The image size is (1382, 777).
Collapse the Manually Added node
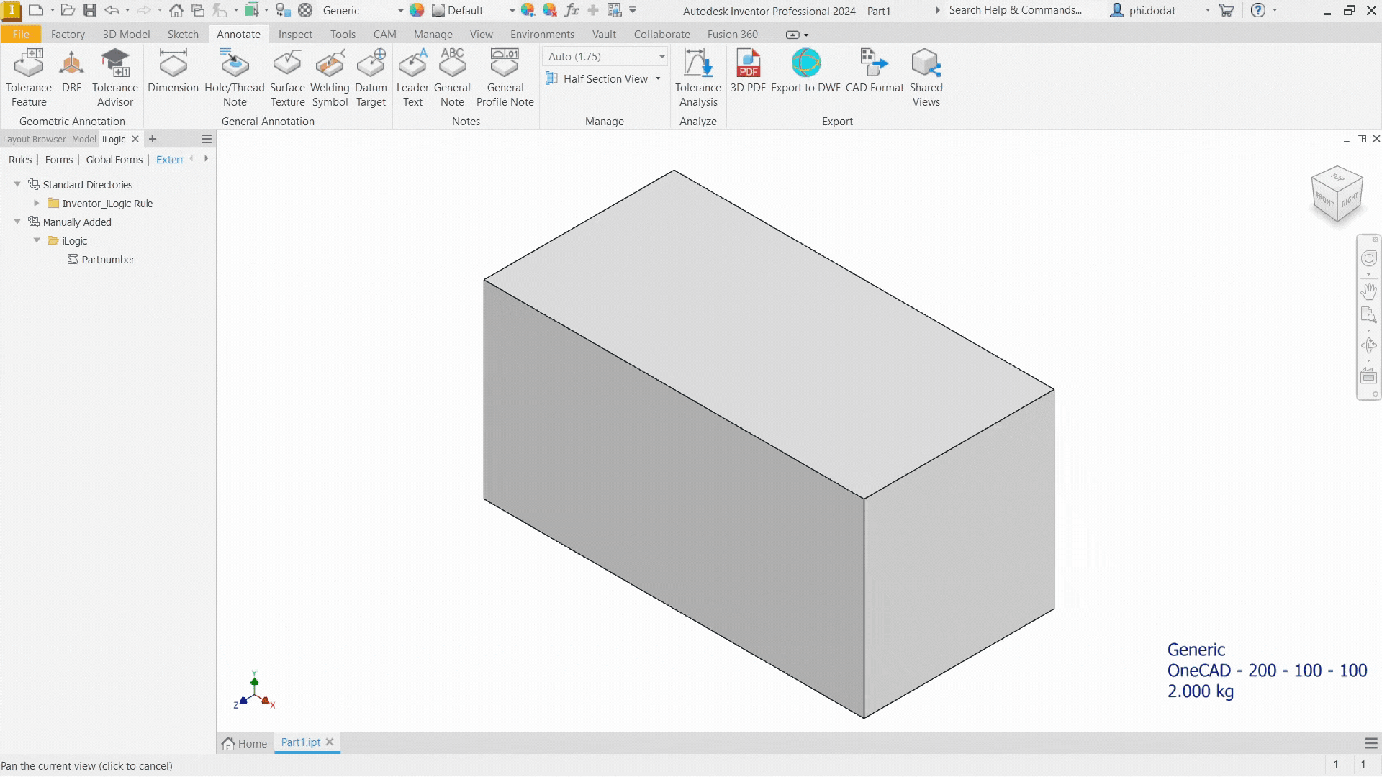tap(17, 222)
